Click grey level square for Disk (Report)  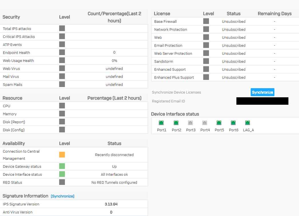point(62,122)
